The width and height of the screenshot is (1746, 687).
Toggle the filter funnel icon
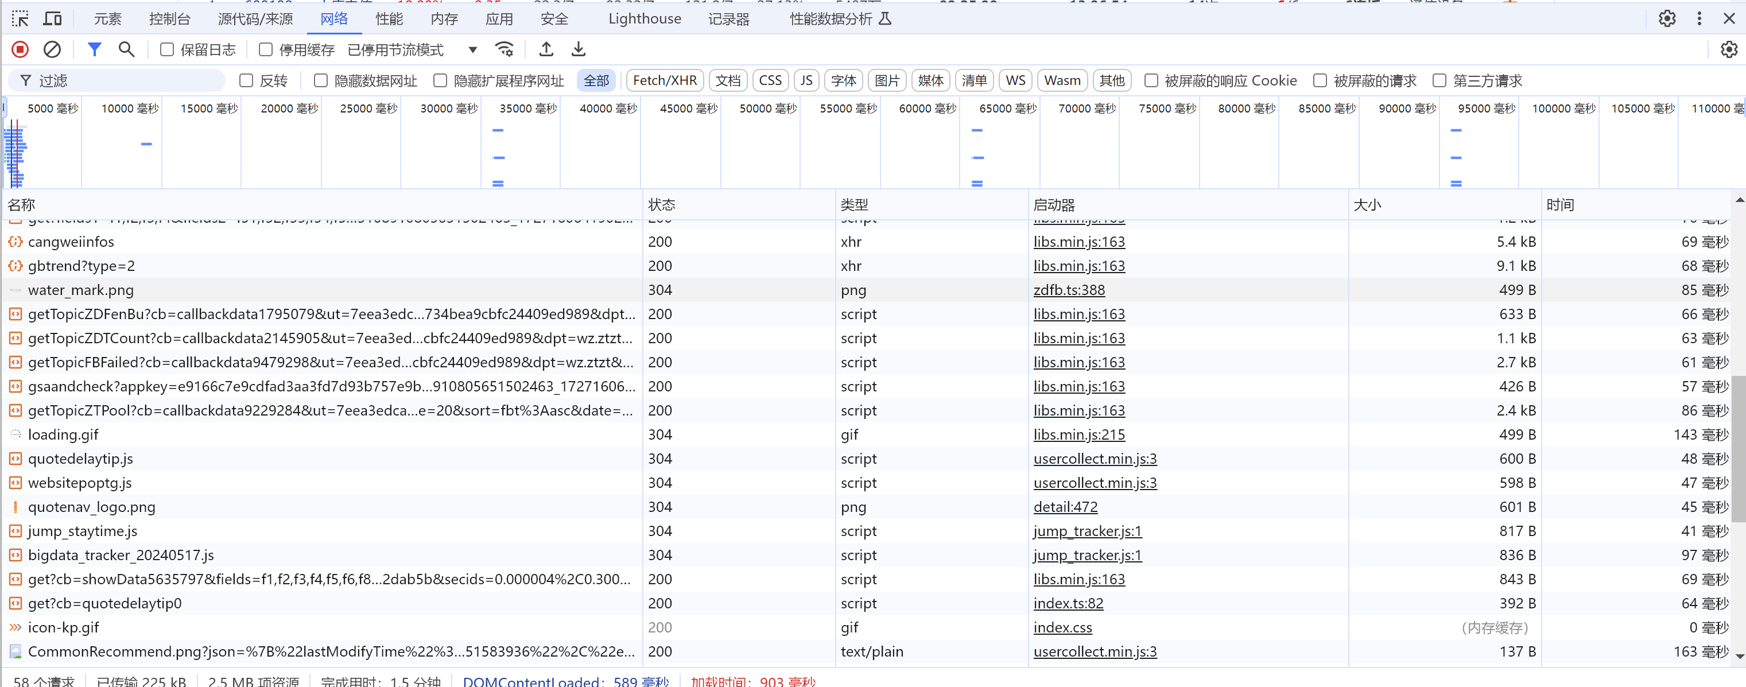94,49
